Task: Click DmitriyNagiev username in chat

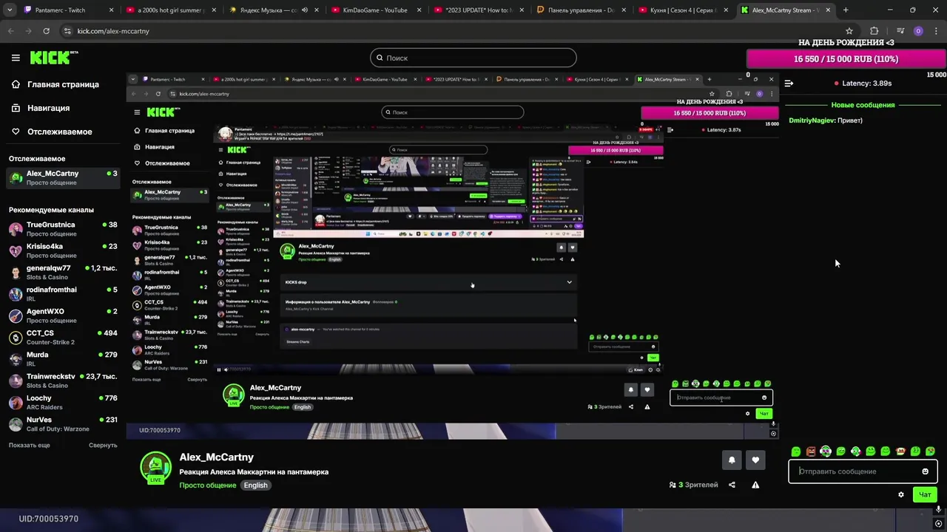Action: (812, 120)
